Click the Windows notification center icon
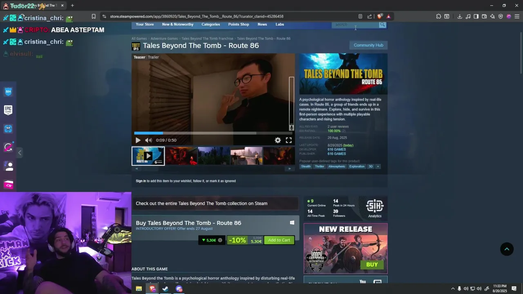Viewport: 523px width, 294px height. click(514, 289)
